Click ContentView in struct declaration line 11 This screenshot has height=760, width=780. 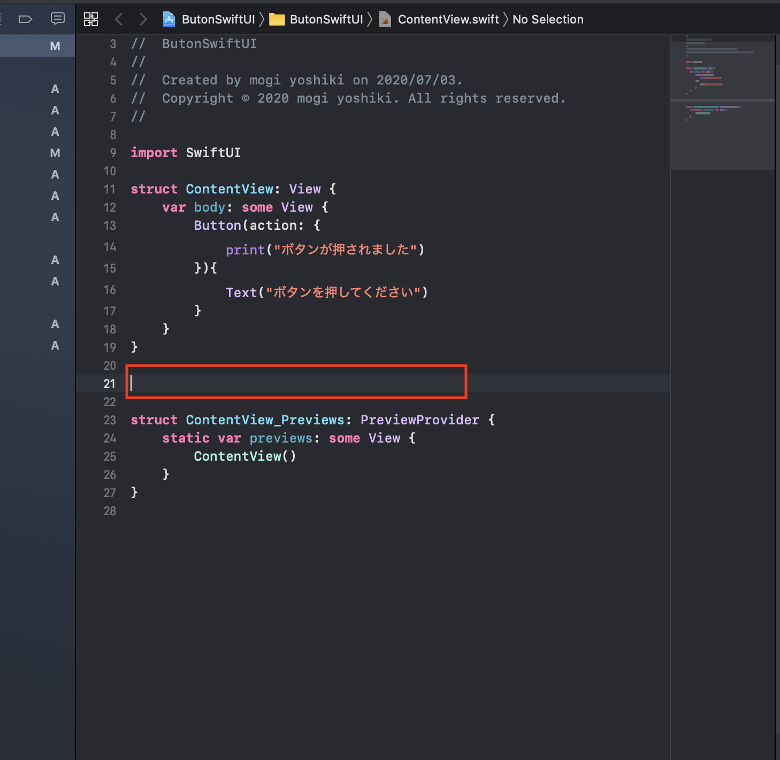(230, 189)
